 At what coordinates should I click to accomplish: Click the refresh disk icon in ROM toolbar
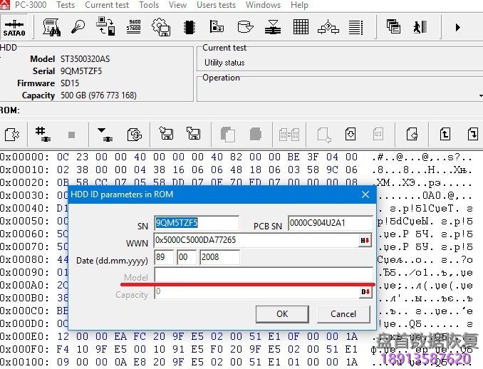(x=135, y=135)
